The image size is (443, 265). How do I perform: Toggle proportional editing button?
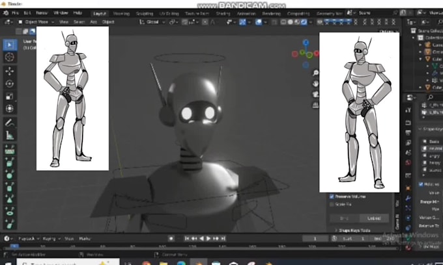[x=205, y=22]
